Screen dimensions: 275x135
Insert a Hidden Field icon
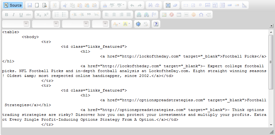244,5
